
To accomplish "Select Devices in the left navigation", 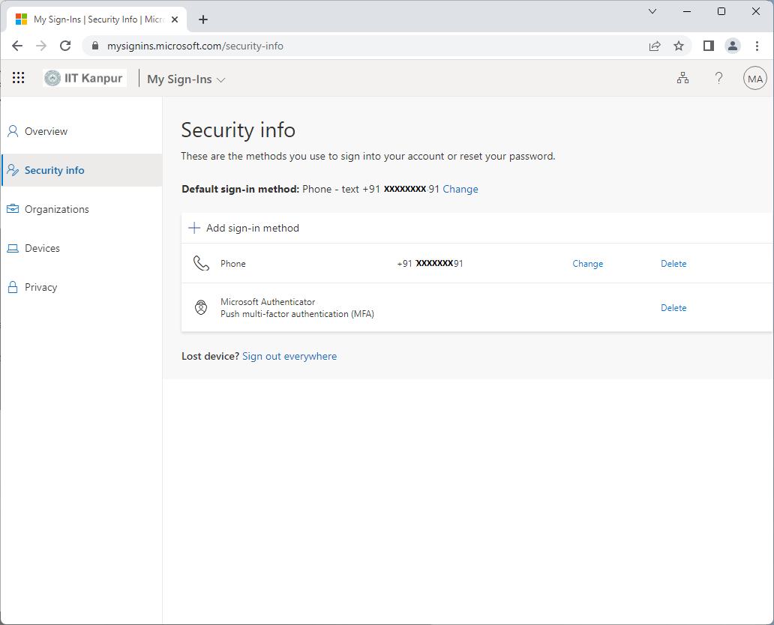I will (42, 248).
